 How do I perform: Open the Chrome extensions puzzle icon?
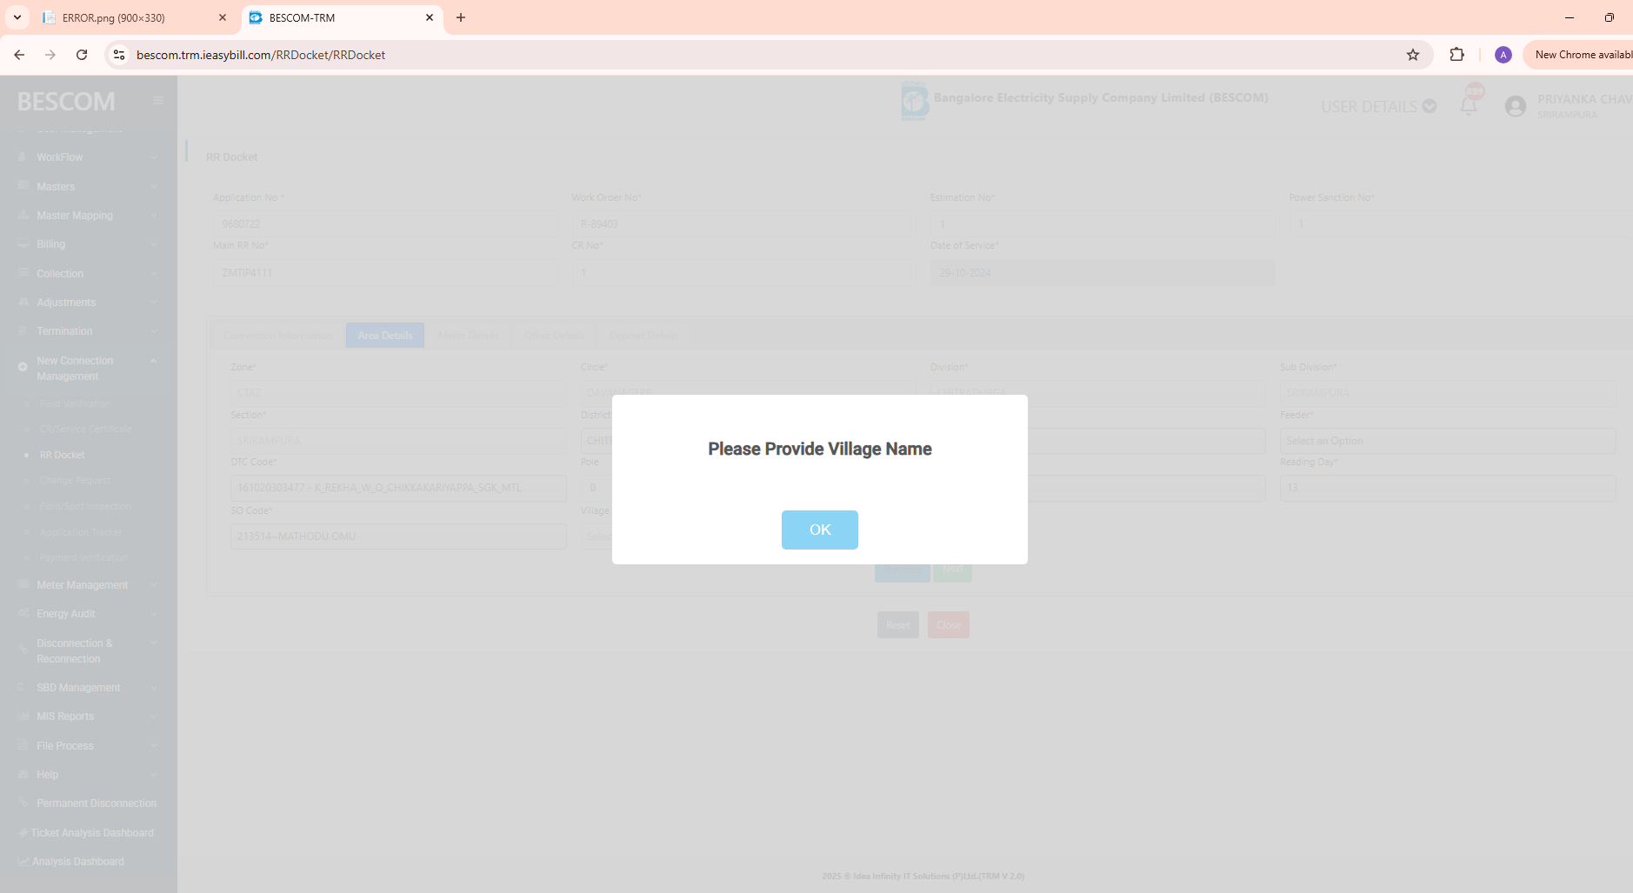[x=1457, y=55]
